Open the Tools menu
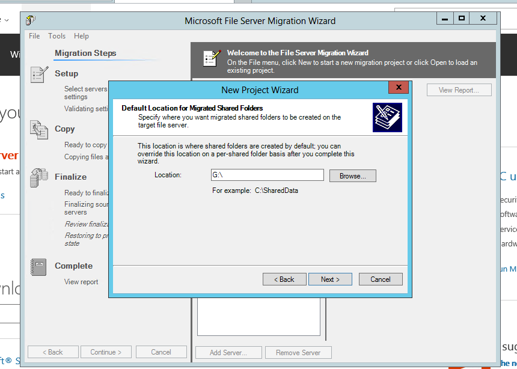Viewport: 517px width, 369px height. [57, 36]
